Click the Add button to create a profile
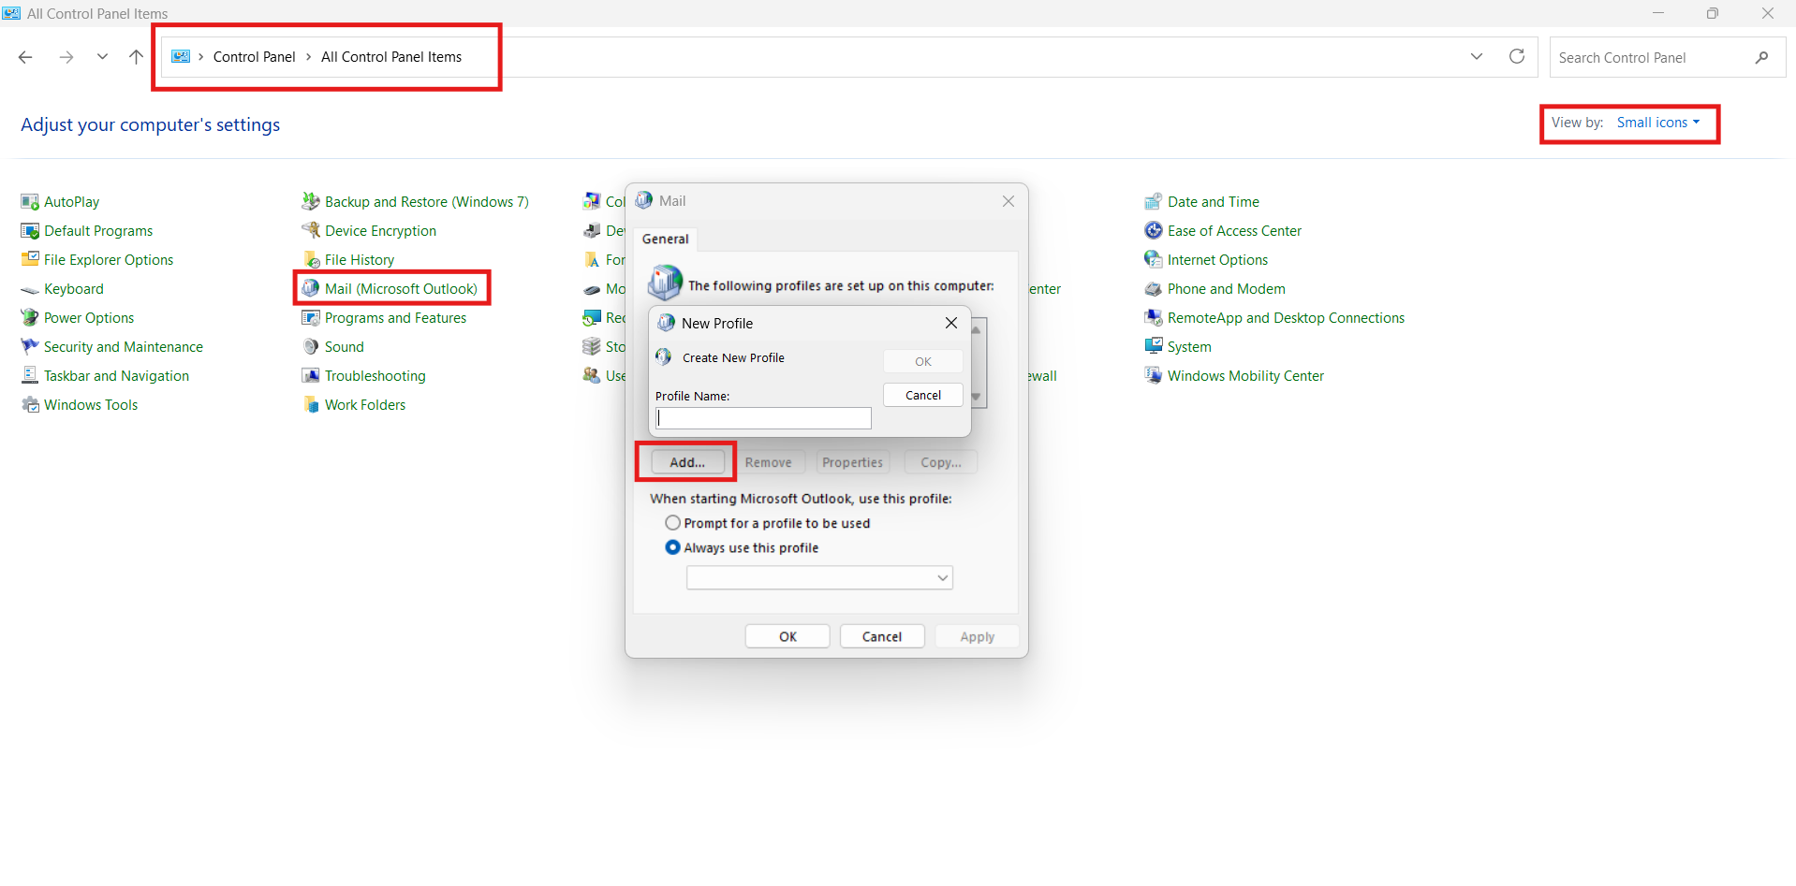The width and height of the screenshot is (1796, 886). [686, 461]
